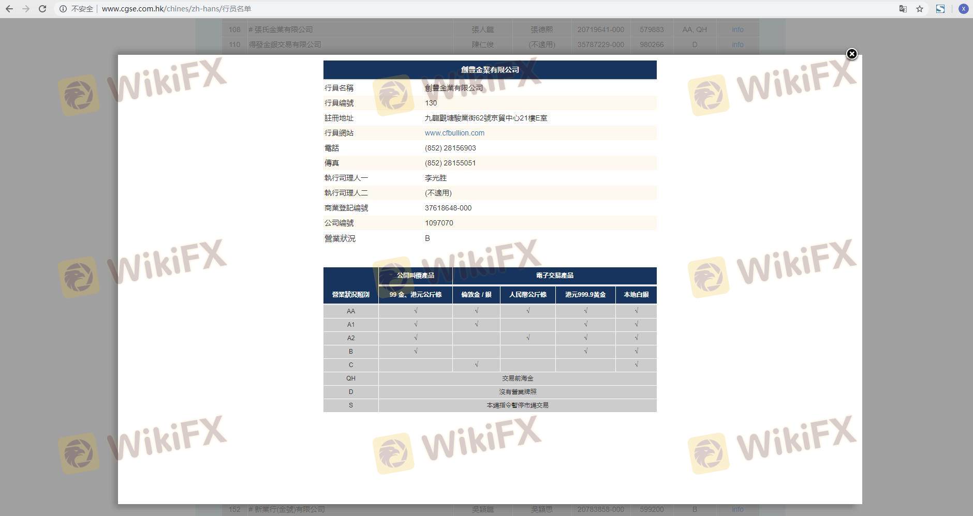Click the A2 status category row label
This screenshot has width=973, height=516.
coord(351,338)
